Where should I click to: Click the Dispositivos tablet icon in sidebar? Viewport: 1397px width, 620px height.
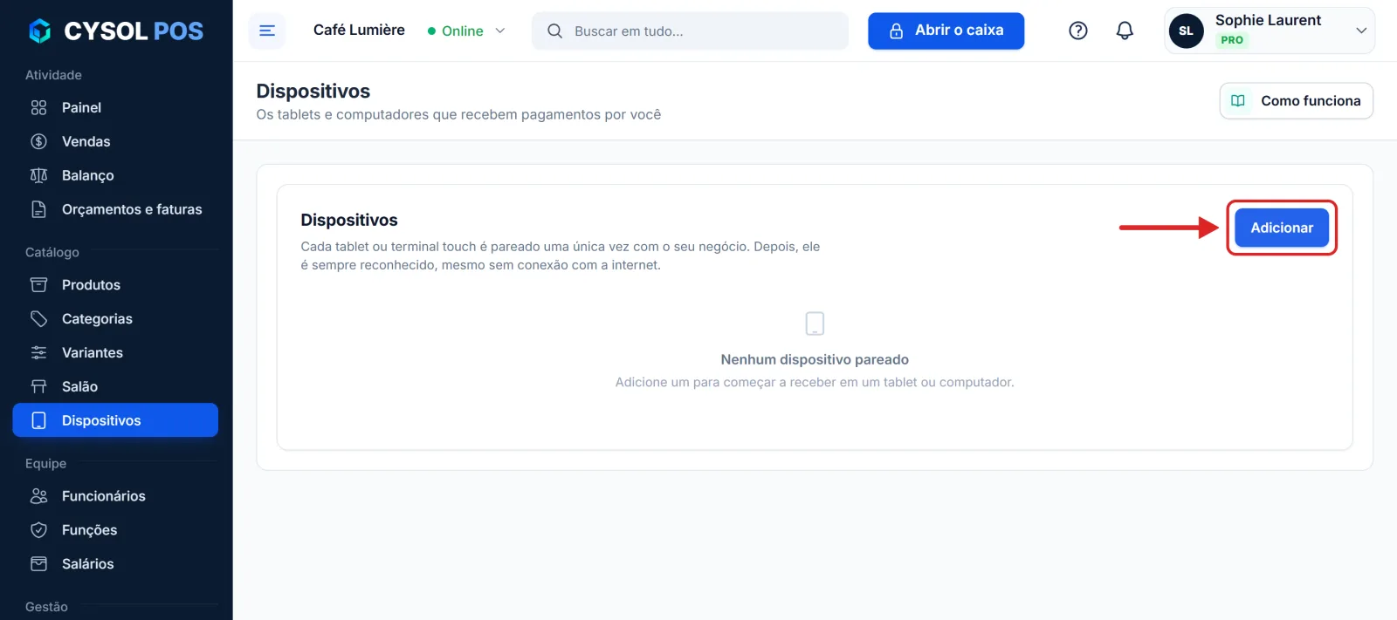click(38, 420)
